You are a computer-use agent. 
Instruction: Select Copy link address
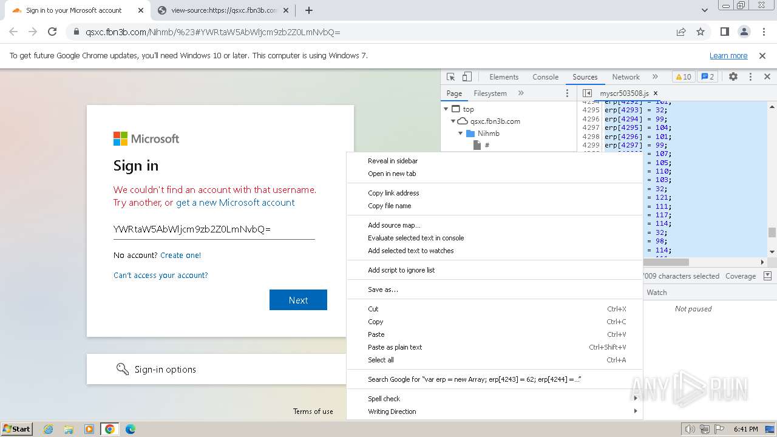495,193
